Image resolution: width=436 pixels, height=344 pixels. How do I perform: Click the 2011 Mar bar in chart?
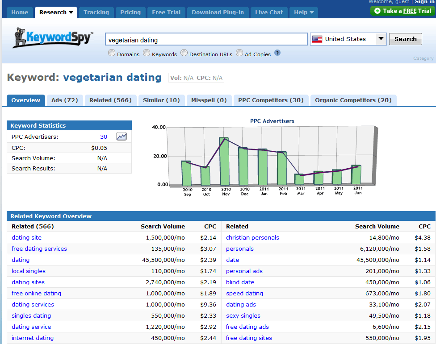pos(299,180)
